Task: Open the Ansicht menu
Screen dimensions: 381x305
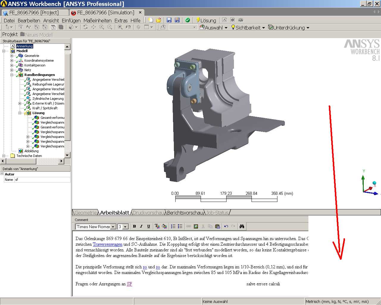Action: click(x=51, y=20)
